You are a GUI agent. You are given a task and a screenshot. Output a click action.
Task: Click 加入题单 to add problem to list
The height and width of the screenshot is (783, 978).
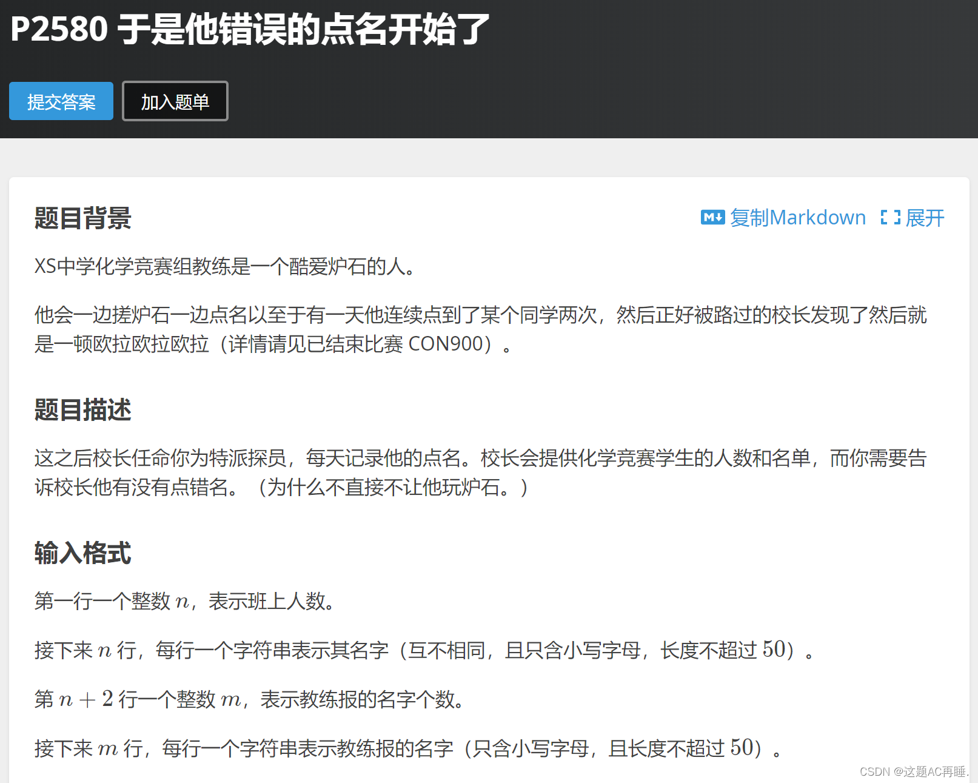(175, 101)
